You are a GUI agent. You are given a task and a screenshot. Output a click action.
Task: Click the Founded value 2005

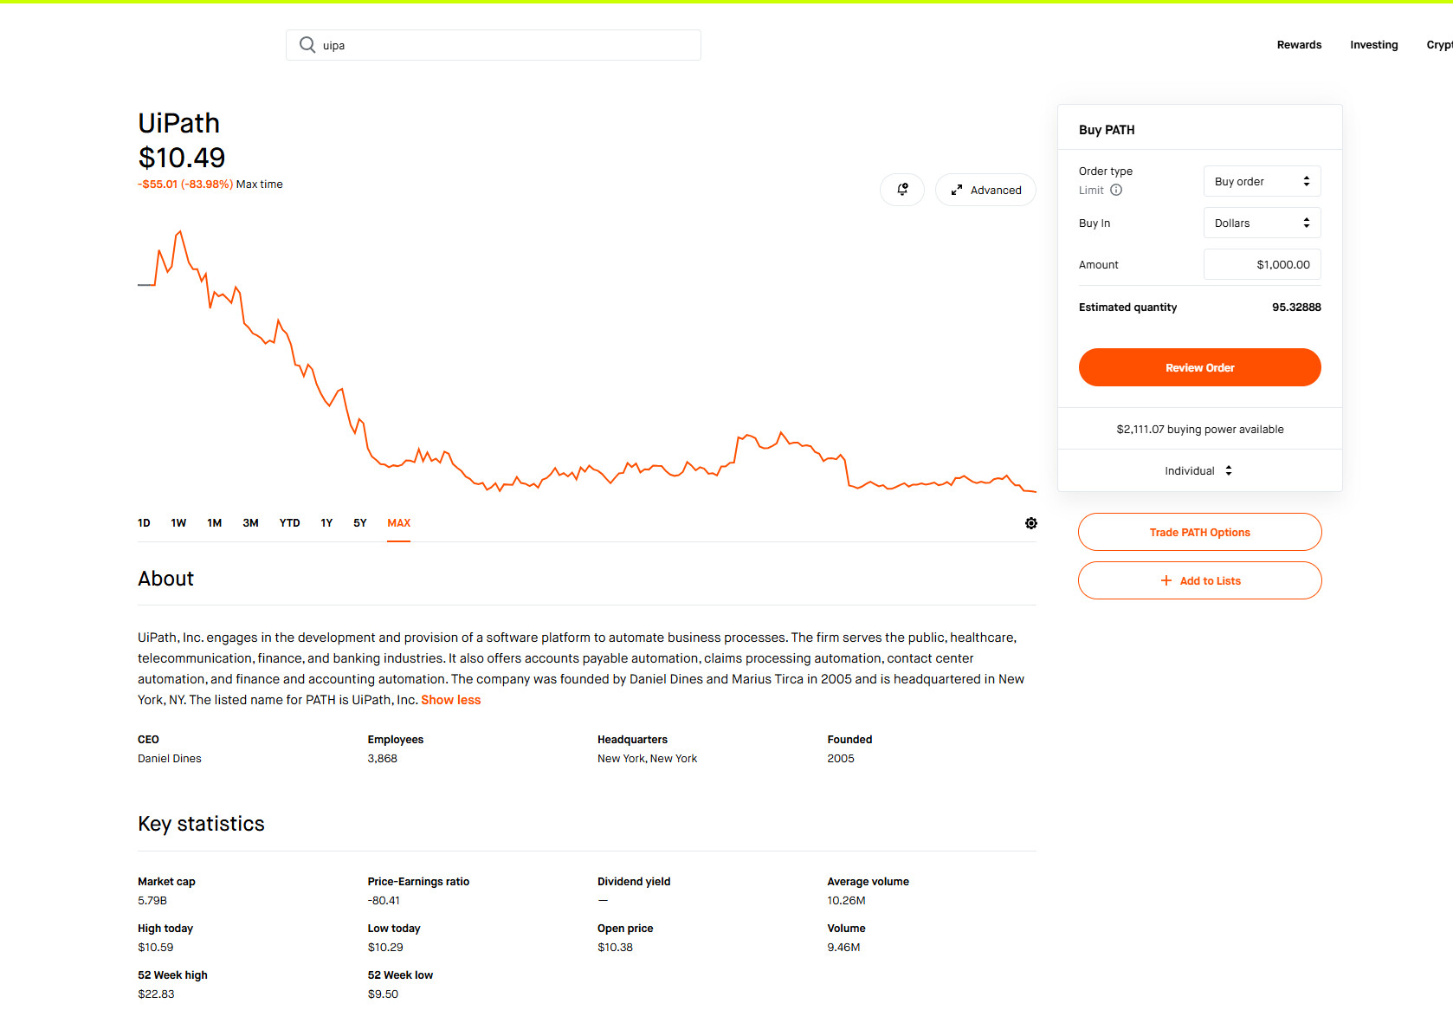click(x=841, y=759)
